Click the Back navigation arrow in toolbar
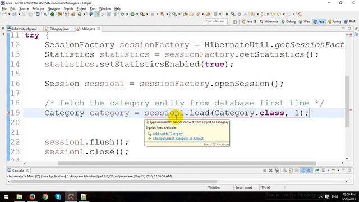 (x=279, y=14)
